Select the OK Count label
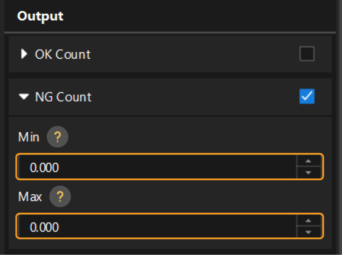This screenshot has width=342, height=255. [x=63, y=54]
